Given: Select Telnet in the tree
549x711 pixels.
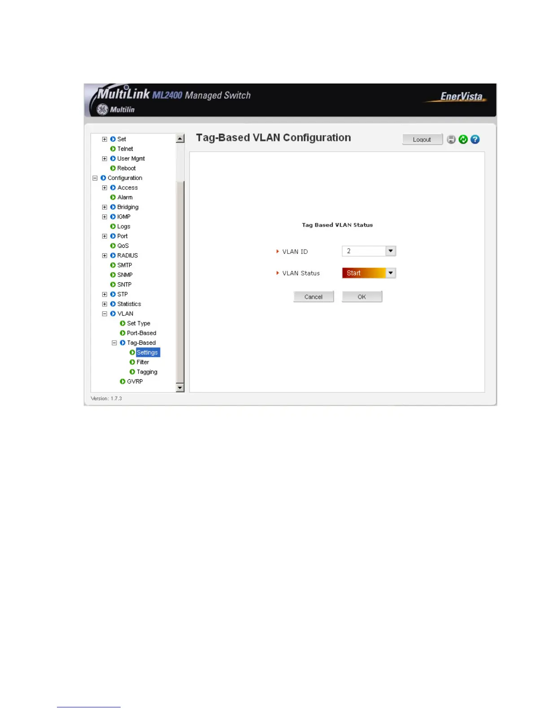Looking at the screenshot, I should point(125,149).
